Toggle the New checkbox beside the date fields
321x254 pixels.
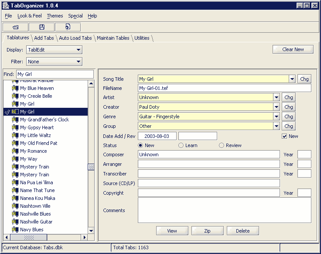click(284, 136)
